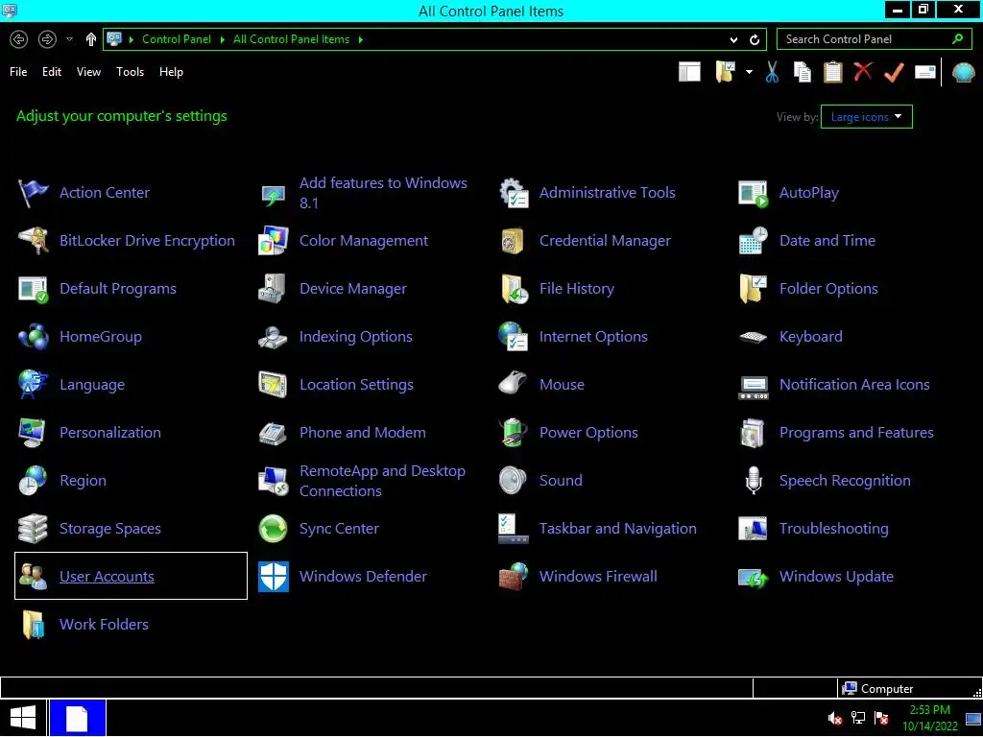Open the network tray icon
This screenshot has width=983, height=737.
858,718
